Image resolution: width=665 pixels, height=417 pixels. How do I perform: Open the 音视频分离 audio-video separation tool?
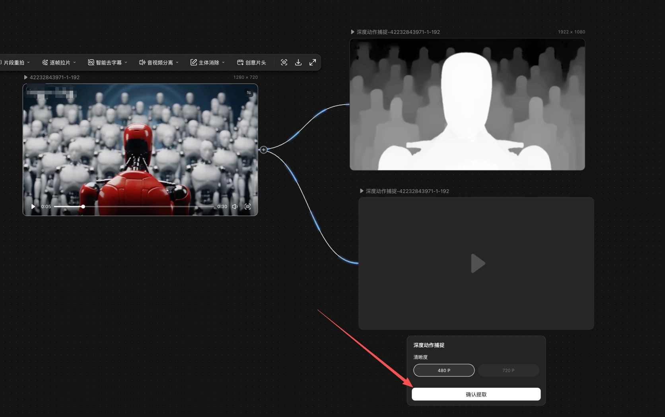coord(159,62)
